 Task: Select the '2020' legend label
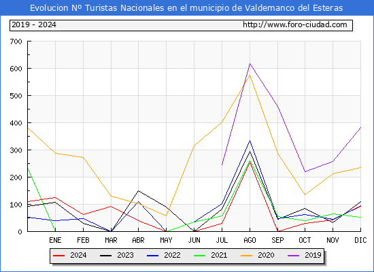[x=266, y=255]
